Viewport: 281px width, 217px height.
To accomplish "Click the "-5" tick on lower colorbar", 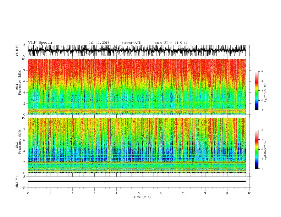I will [x=261, y=149].
